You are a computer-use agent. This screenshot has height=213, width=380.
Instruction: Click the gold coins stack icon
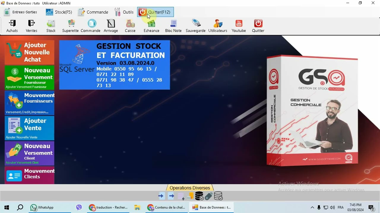pyautogui.click(x=190, y=196)
